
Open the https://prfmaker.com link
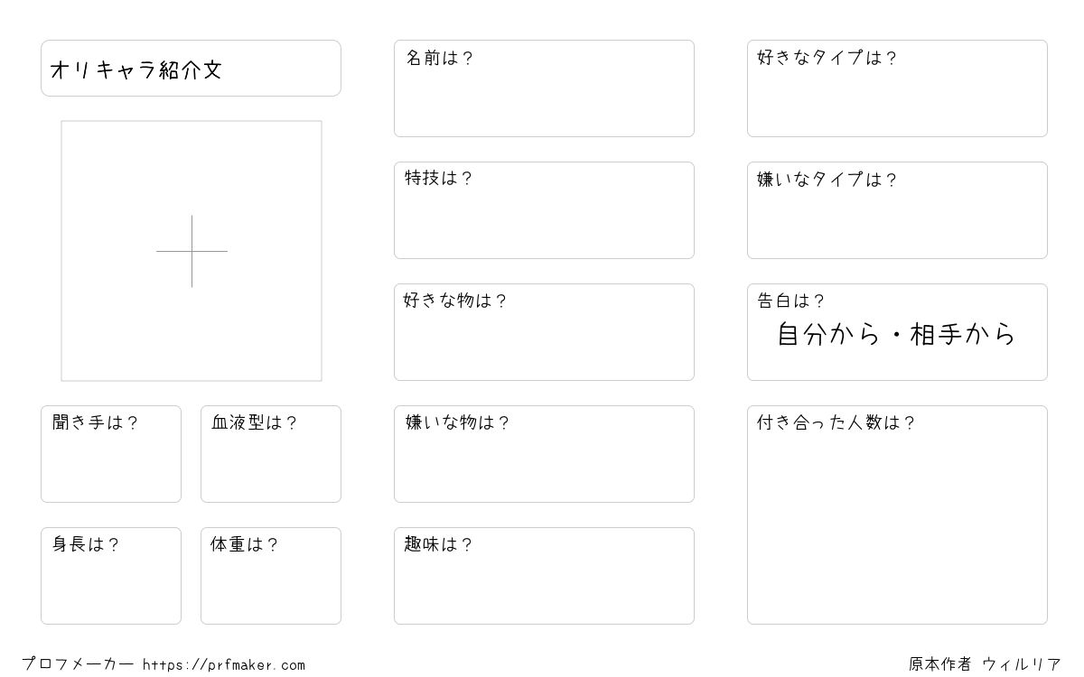click(x=224, y=665)
